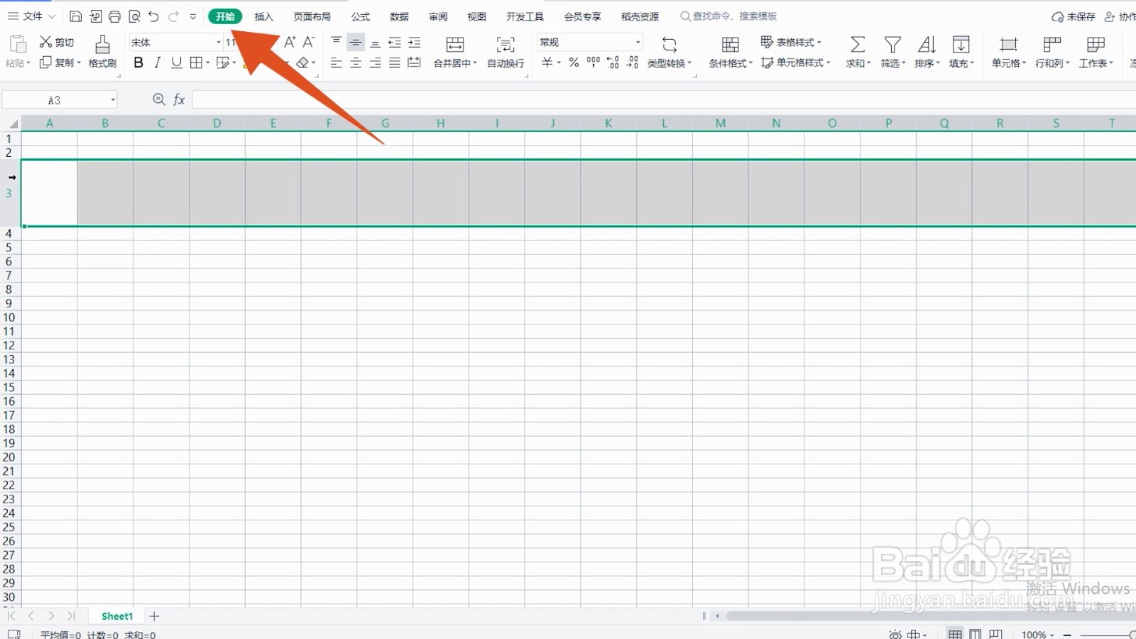The height and width of the screenshot is (639, 1136).
Task: Open the Developer Tools (开发工具) tab
Action: click(x=525, y=16)
